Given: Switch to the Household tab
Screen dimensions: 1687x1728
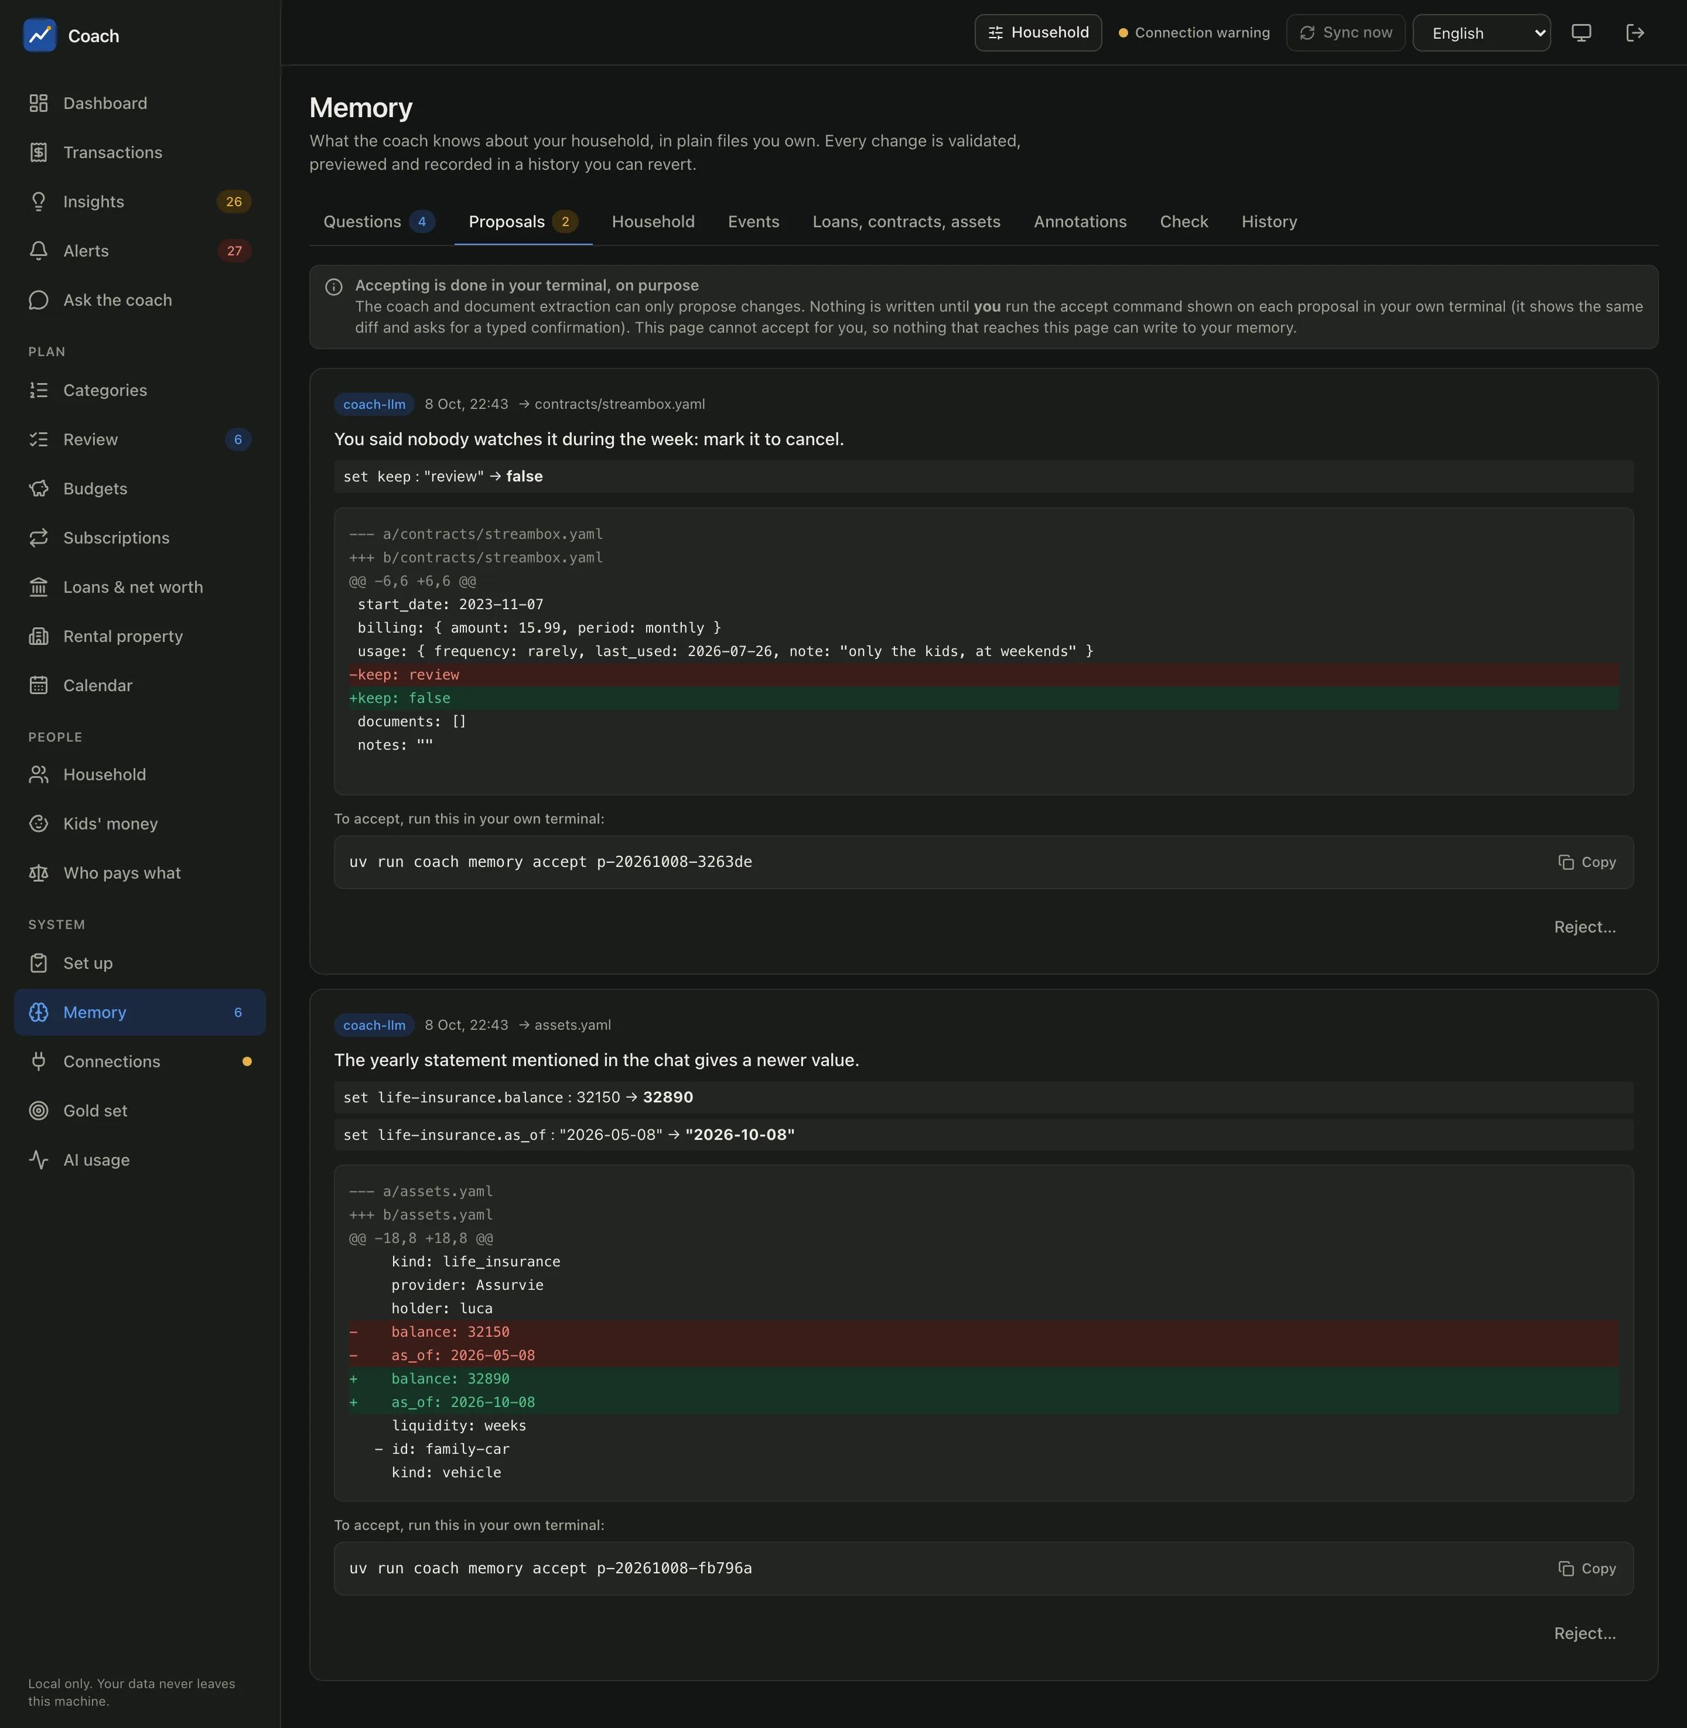Looking at the screenshot, I should 653,221.
